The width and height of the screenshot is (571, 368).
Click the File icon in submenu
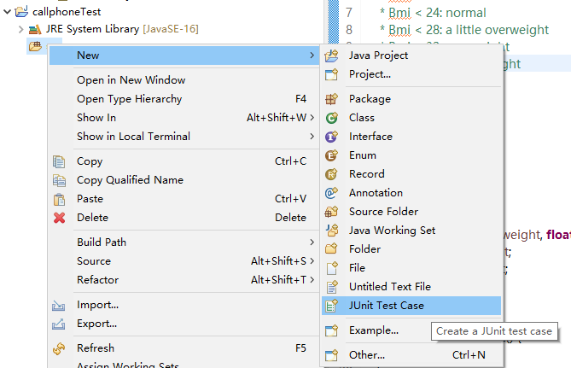coord(331,268)
